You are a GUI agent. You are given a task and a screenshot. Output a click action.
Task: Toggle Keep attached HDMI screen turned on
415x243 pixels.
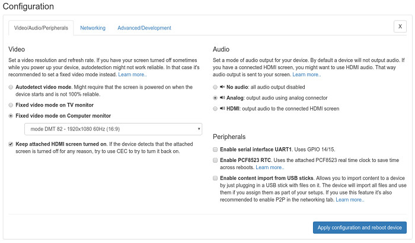click(11, 144)
